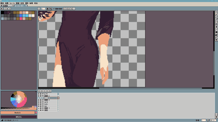The image size is (218, 122).
Task: Open the ink type dropdown
Action: (x=48, y=8)
